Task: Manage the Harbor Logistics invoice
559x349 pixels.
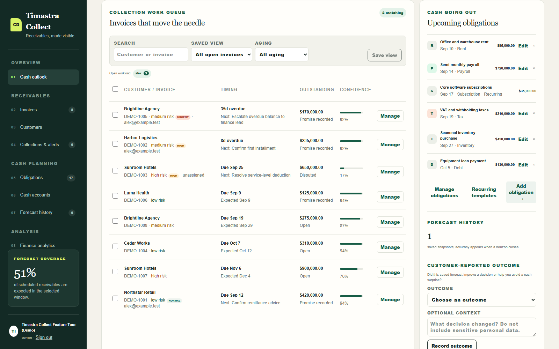Action: [390, 144]
